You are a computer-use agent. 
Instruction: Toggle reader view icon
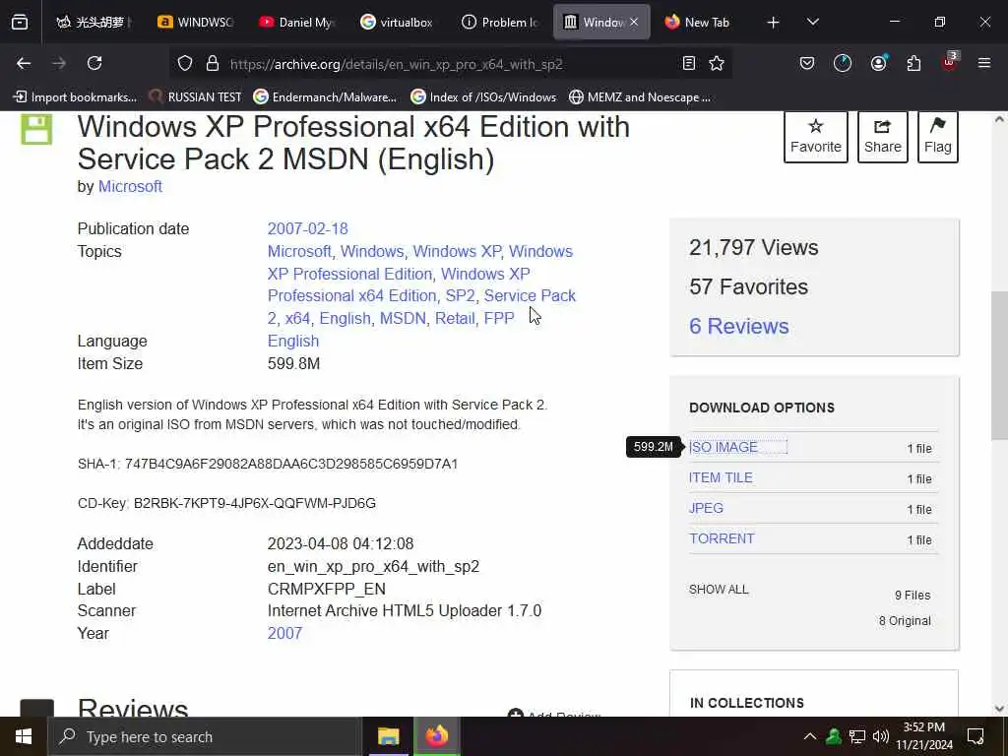pyautogui.click(x=688, y=63)
